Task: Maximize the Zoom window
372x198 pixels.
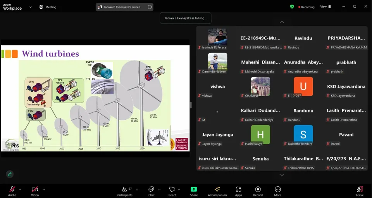Action: (x=355, y=7)
